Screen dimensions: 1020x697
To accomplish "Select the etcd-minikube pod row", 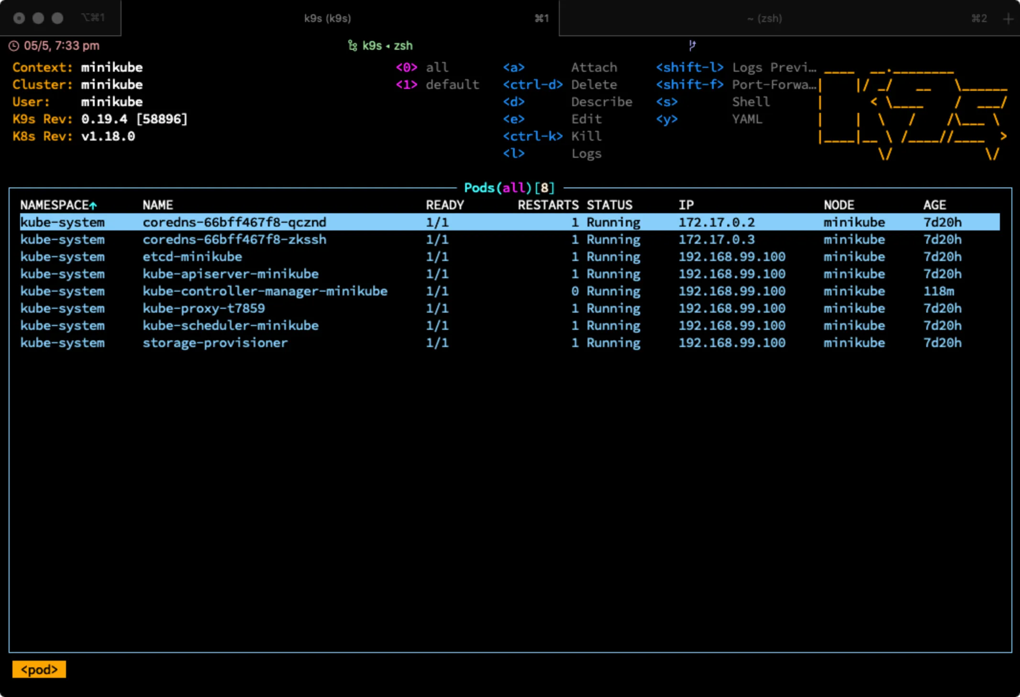I will point(510,257).
